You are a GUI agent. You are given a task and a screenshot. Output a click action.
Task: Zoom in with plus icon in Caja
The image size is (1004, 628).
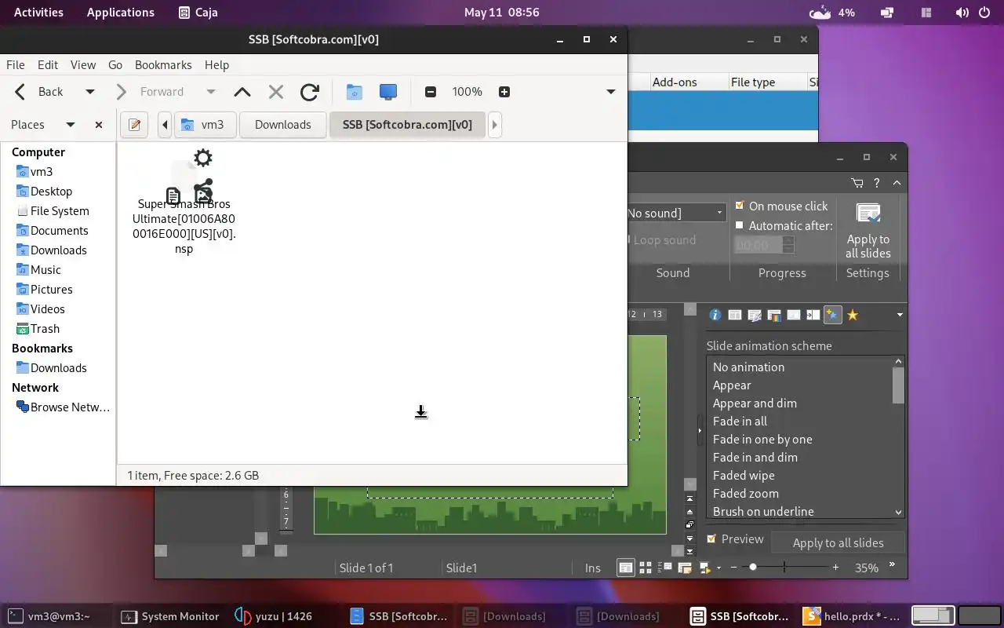pos(504,92)
